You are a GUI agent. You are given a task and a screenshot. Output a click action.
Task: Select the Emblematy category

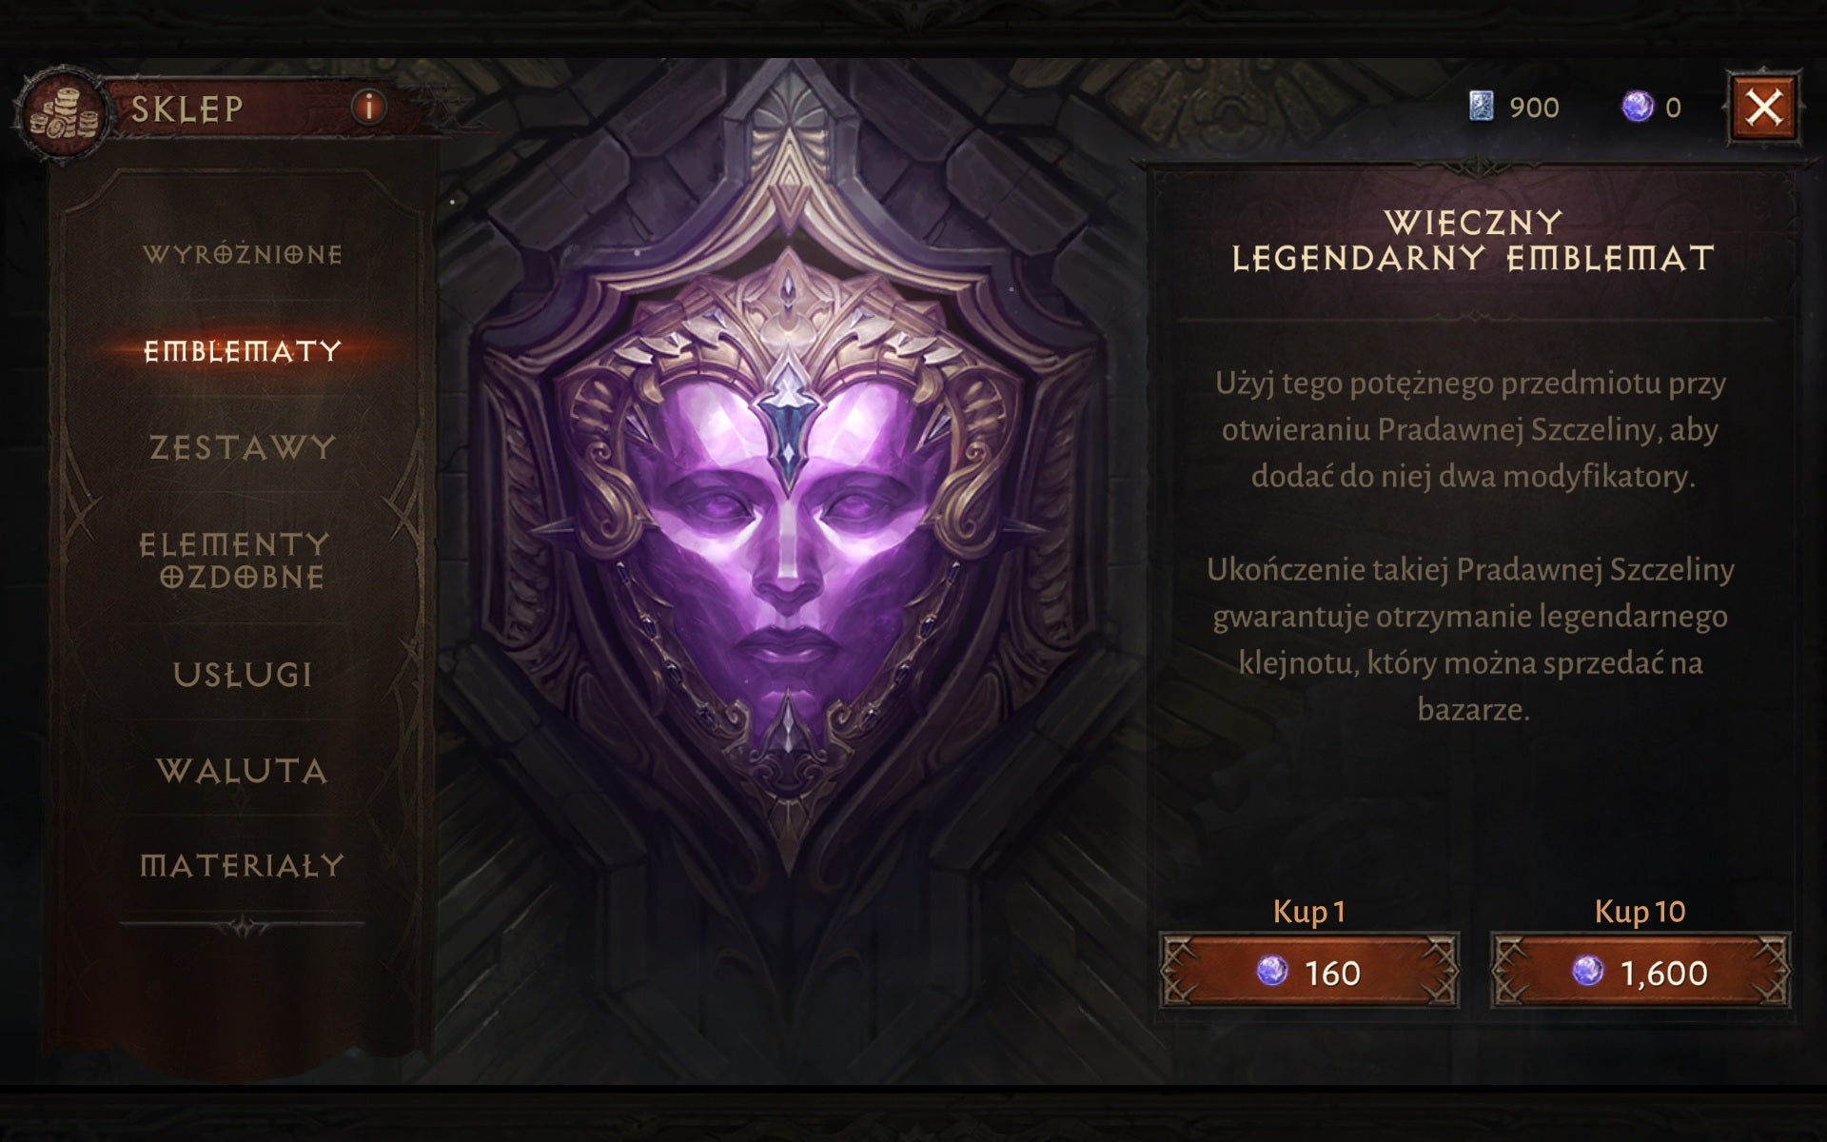pyautogui.click(x=243, y=351)
